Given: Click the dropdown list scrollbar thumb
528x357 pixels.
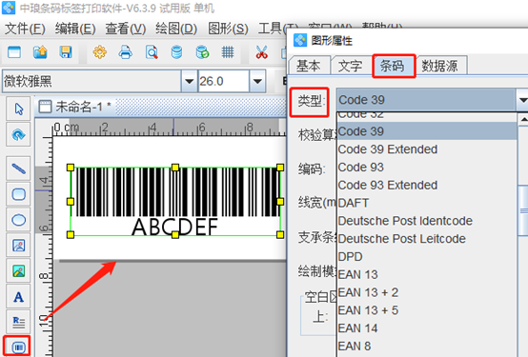Looking at the screenshot, I should point(523,210).
